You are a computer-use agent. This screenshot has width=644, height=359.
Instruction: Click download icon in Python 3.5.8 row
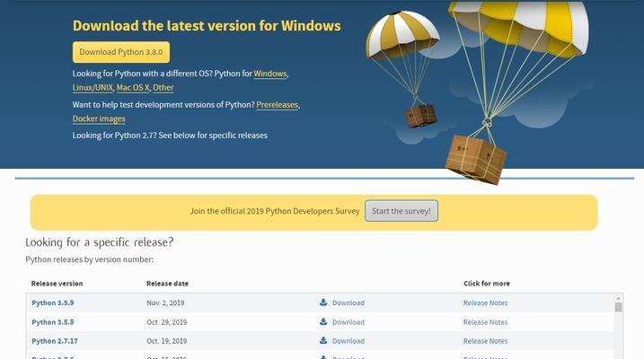323,321
